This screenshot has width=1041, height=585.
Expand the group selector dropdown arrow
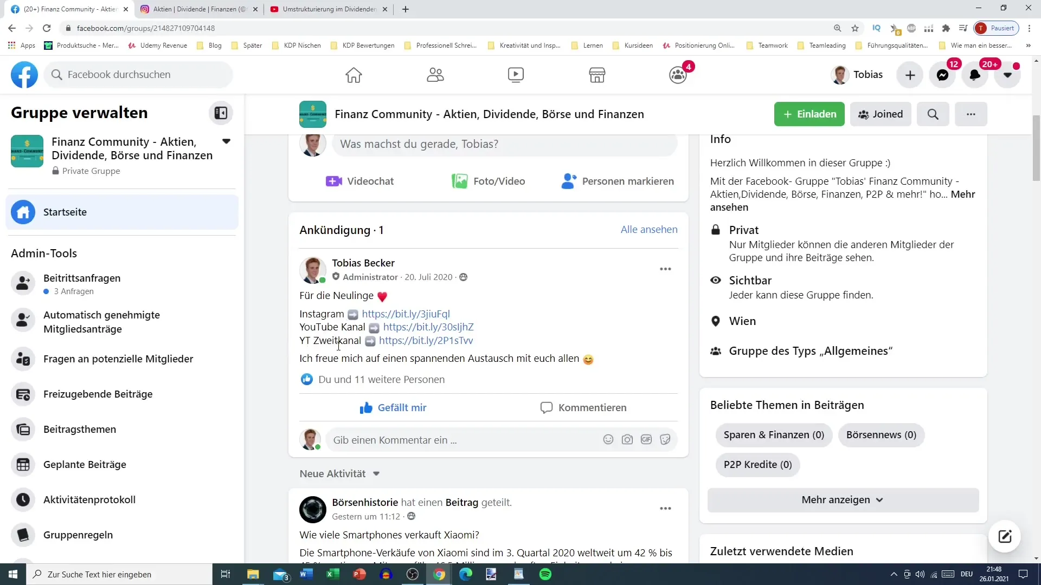click(227, 141)
